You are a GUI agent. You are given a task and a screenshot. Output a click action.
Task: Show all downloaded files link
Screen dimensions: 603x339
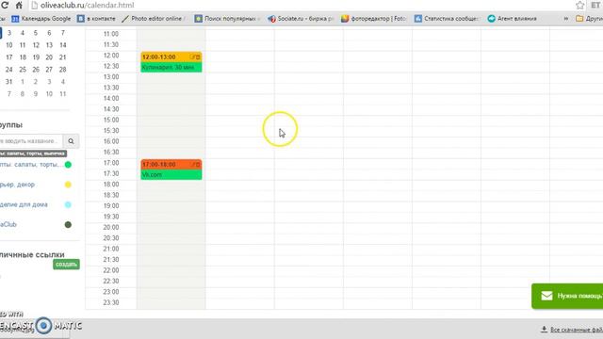point(572,330)
